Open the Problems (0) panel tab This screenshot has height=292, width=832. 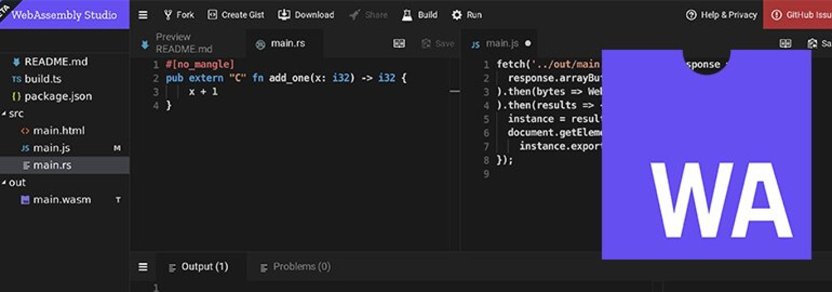[x=296, y=267]
